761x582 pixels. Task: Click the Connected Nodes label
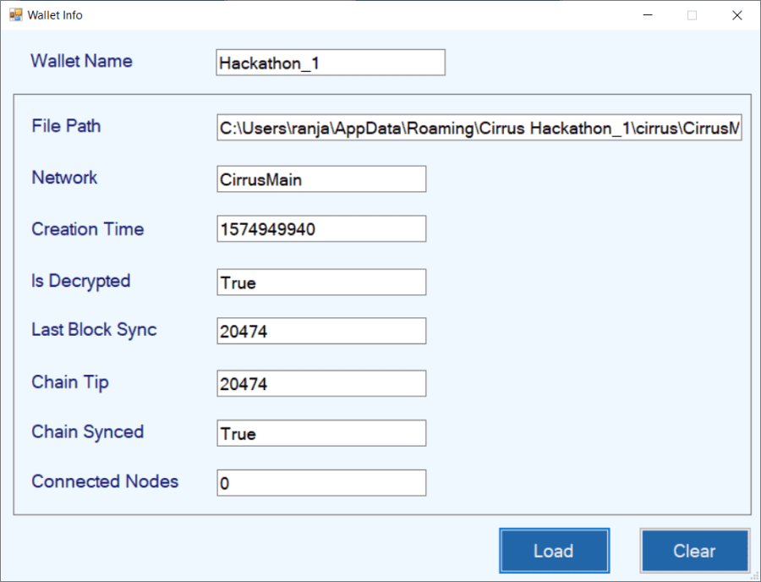pyautogui.click(x=105, y=481)
